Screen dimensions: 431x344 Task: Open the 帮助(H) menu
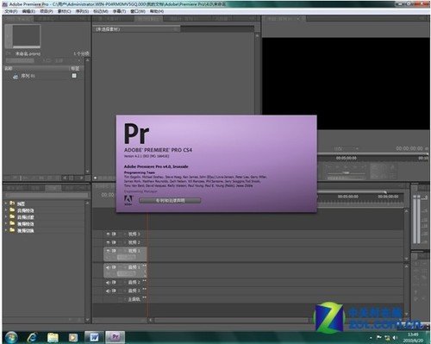[x=157, y=11]
